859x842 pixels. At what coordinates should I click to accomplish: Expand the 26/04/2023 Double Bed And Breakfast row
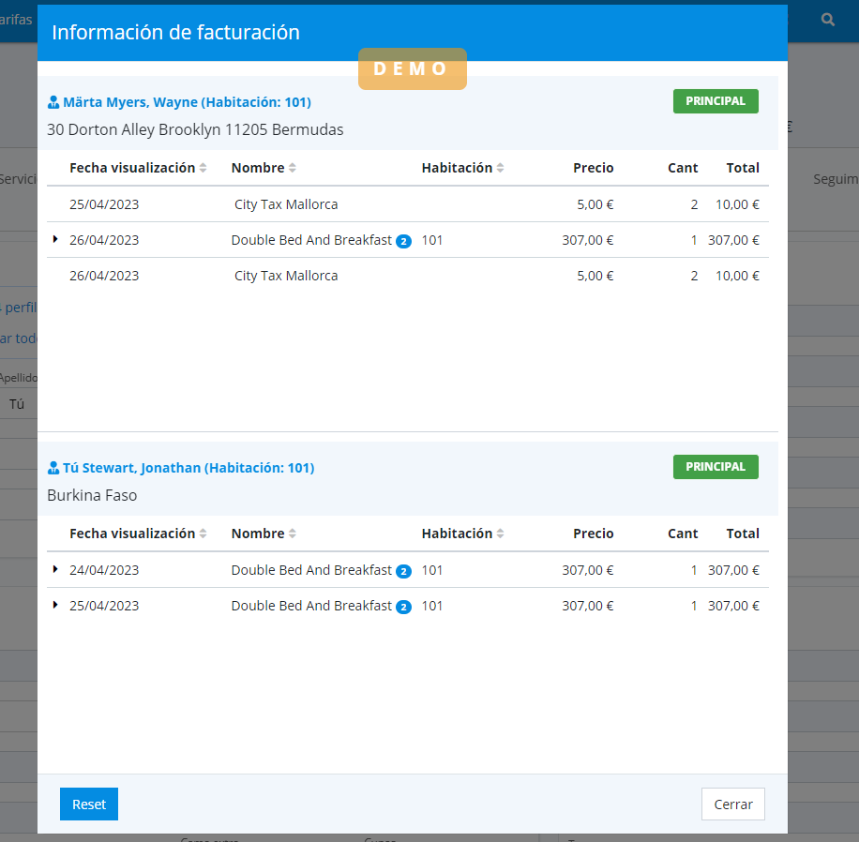(x=55, y=240)
